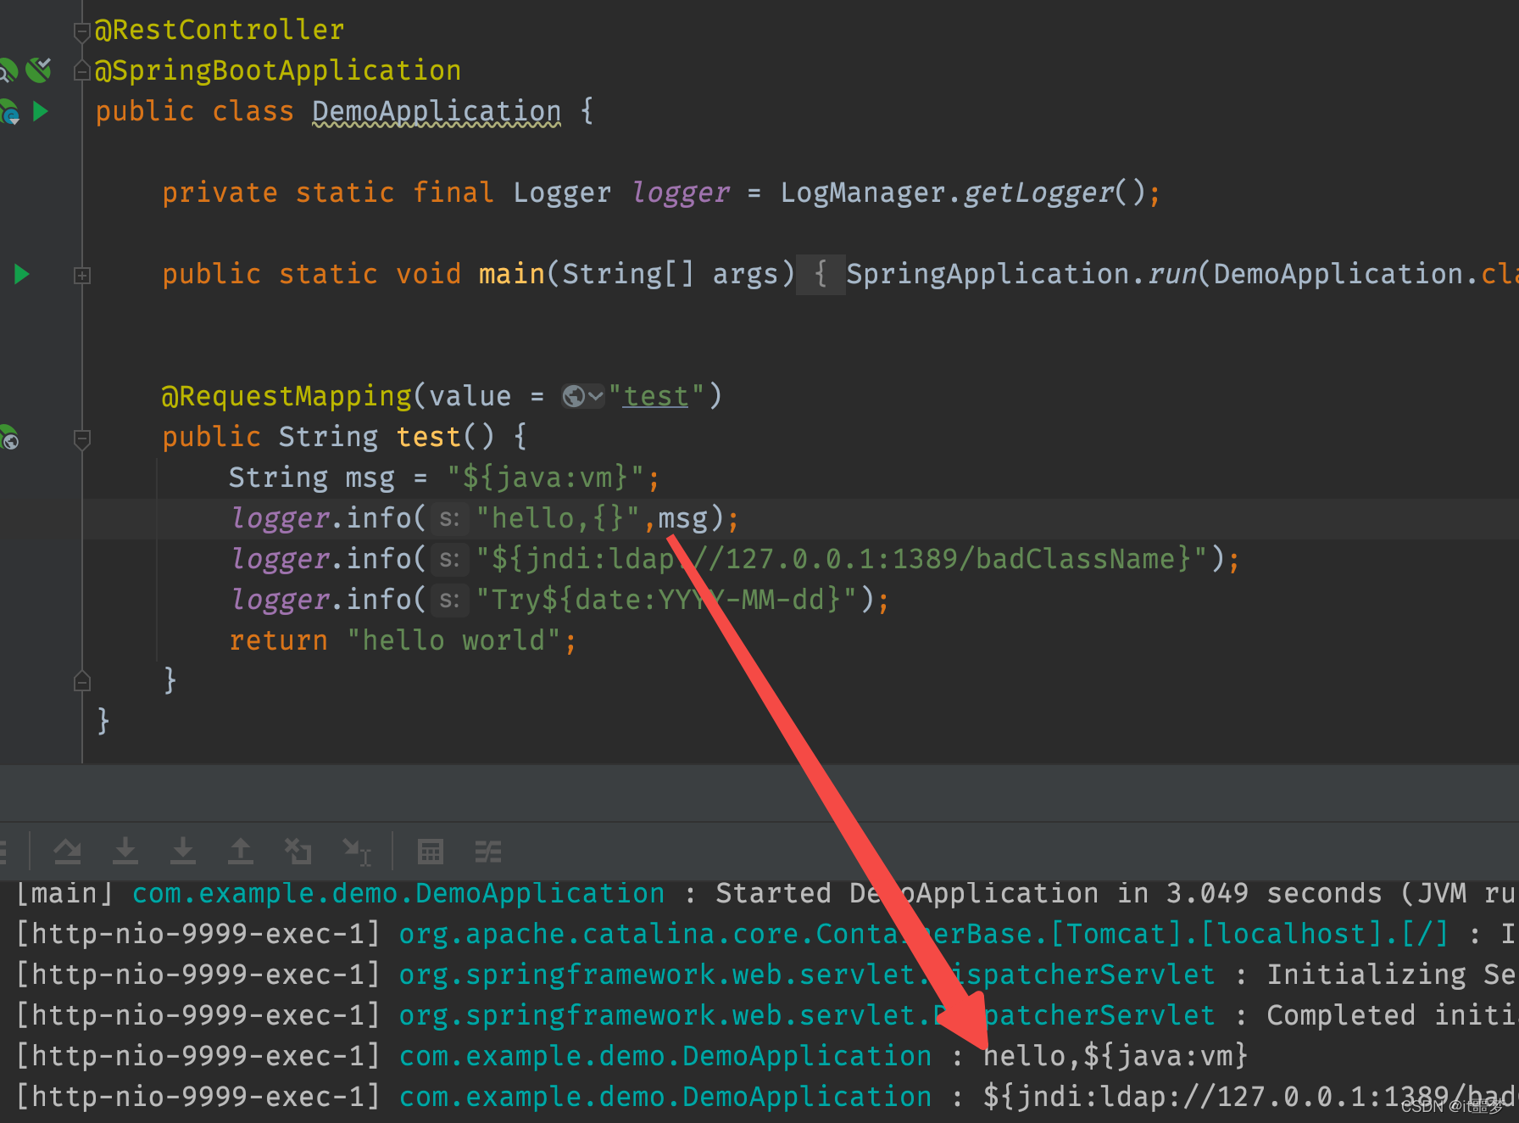Screen dimensions: 1519x1123
Task: Expand the collapsed brace placeholder in main
Action: coord(821,274)
